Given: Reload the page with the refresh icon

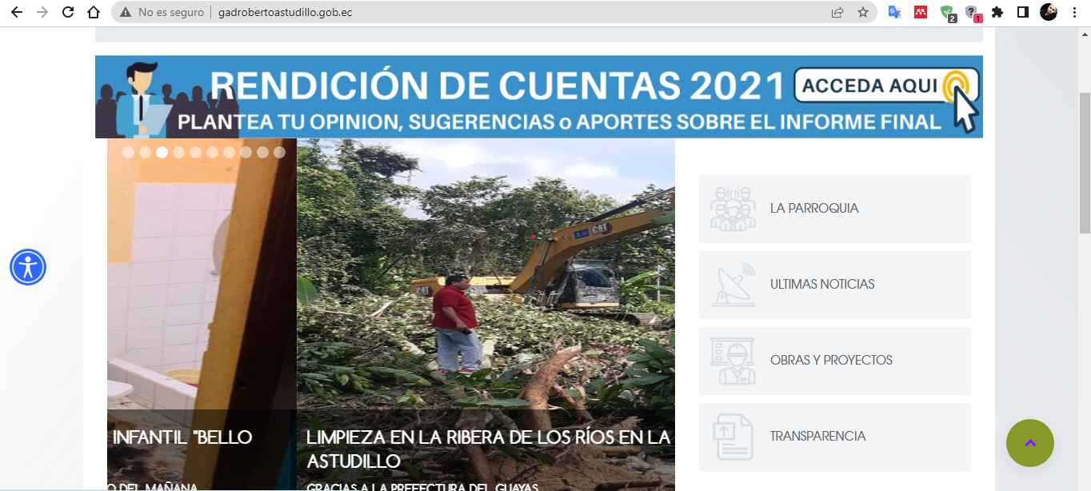Looking at the screenshot, I should [68, 12].
